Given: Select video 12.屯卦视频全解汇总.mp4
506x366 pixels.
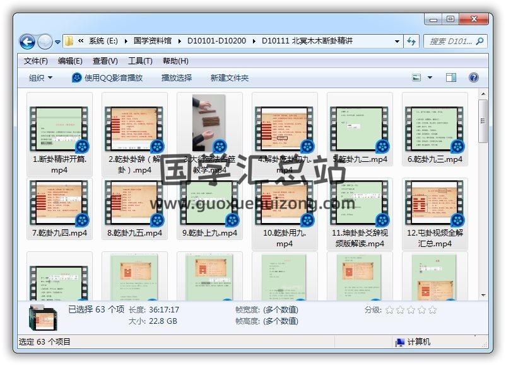Looking at the screenshot, I should tap(435, 214).
